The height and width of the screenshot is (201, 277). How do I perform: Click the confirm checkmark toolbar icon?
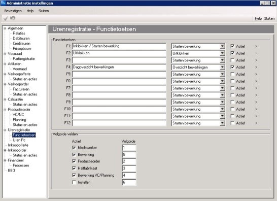[6, 18]
